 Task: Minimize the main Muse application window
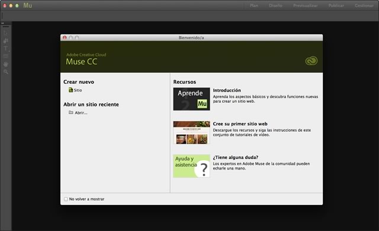click(x=11, y=5)
